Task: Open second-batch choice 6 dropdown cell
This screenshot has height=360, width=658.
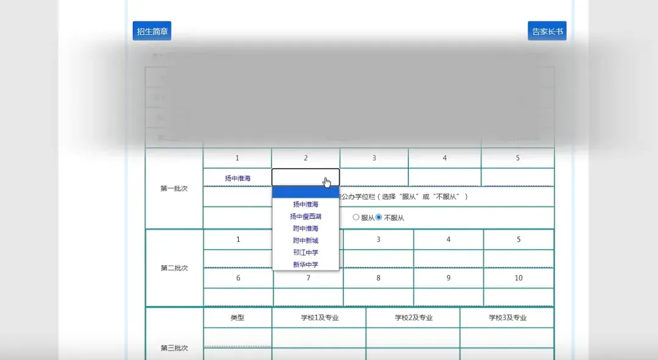Action: pyautogui.click(x=238, y=297)
